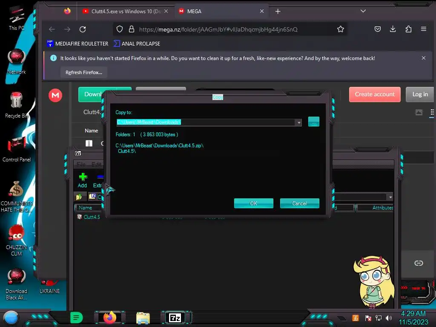Click the Name column header on MEGA
The width and height of the screenshot is (436, 327).
click(92, 131)
